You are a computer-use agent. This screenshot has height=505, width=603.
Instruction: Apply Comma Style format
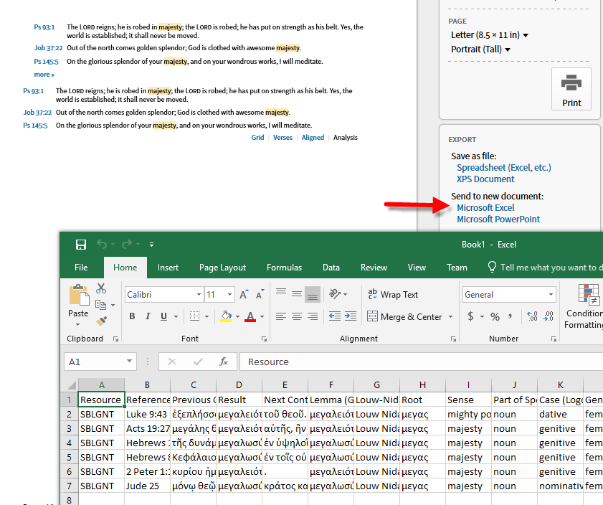pos(511,316)
